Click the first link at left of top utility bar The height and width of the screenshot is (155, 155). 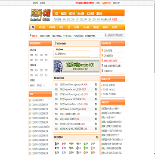(x=35, y=3)
